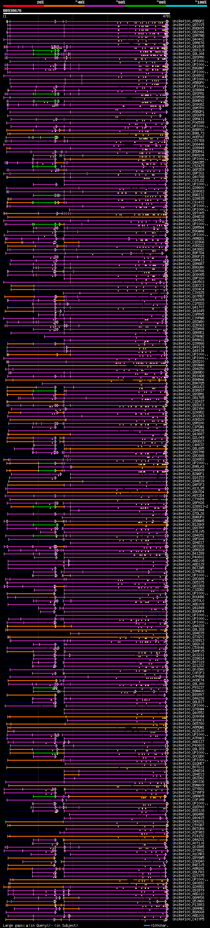Open hit UniRef100_A5BQP2

[188, 21]
